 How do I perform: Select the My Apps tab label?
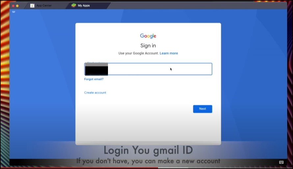84,6
